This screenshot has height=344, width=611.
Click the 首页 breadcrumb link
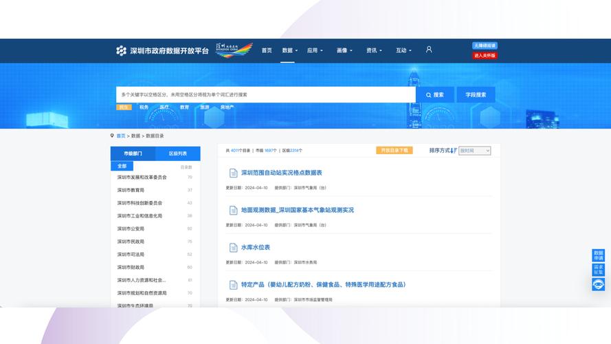point(121,136)
